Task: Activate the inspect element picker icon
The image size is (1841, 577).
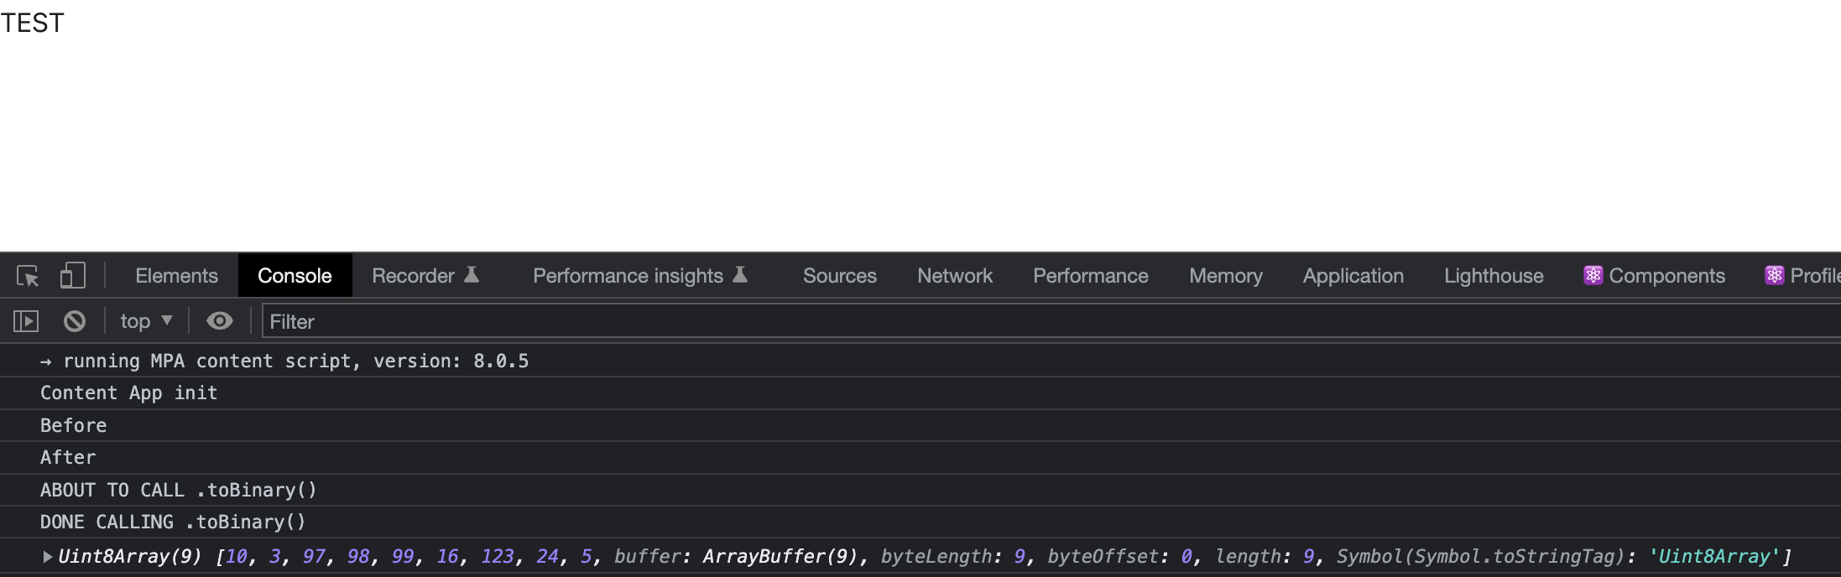Action: pos(28,276)
